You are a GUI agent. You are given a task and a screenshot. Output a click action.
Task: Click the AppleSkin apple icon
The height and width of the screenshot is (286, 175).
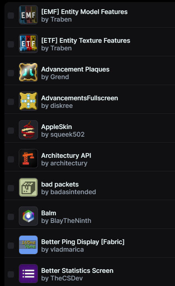28,130
